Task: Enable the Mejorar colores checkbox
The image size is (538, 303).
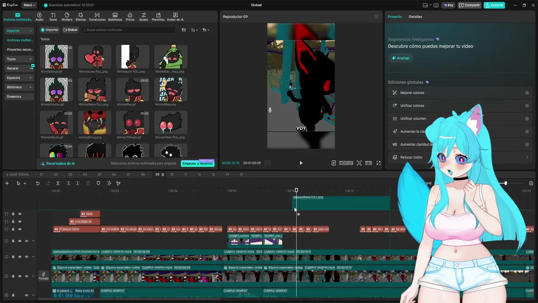Action: 527,93
